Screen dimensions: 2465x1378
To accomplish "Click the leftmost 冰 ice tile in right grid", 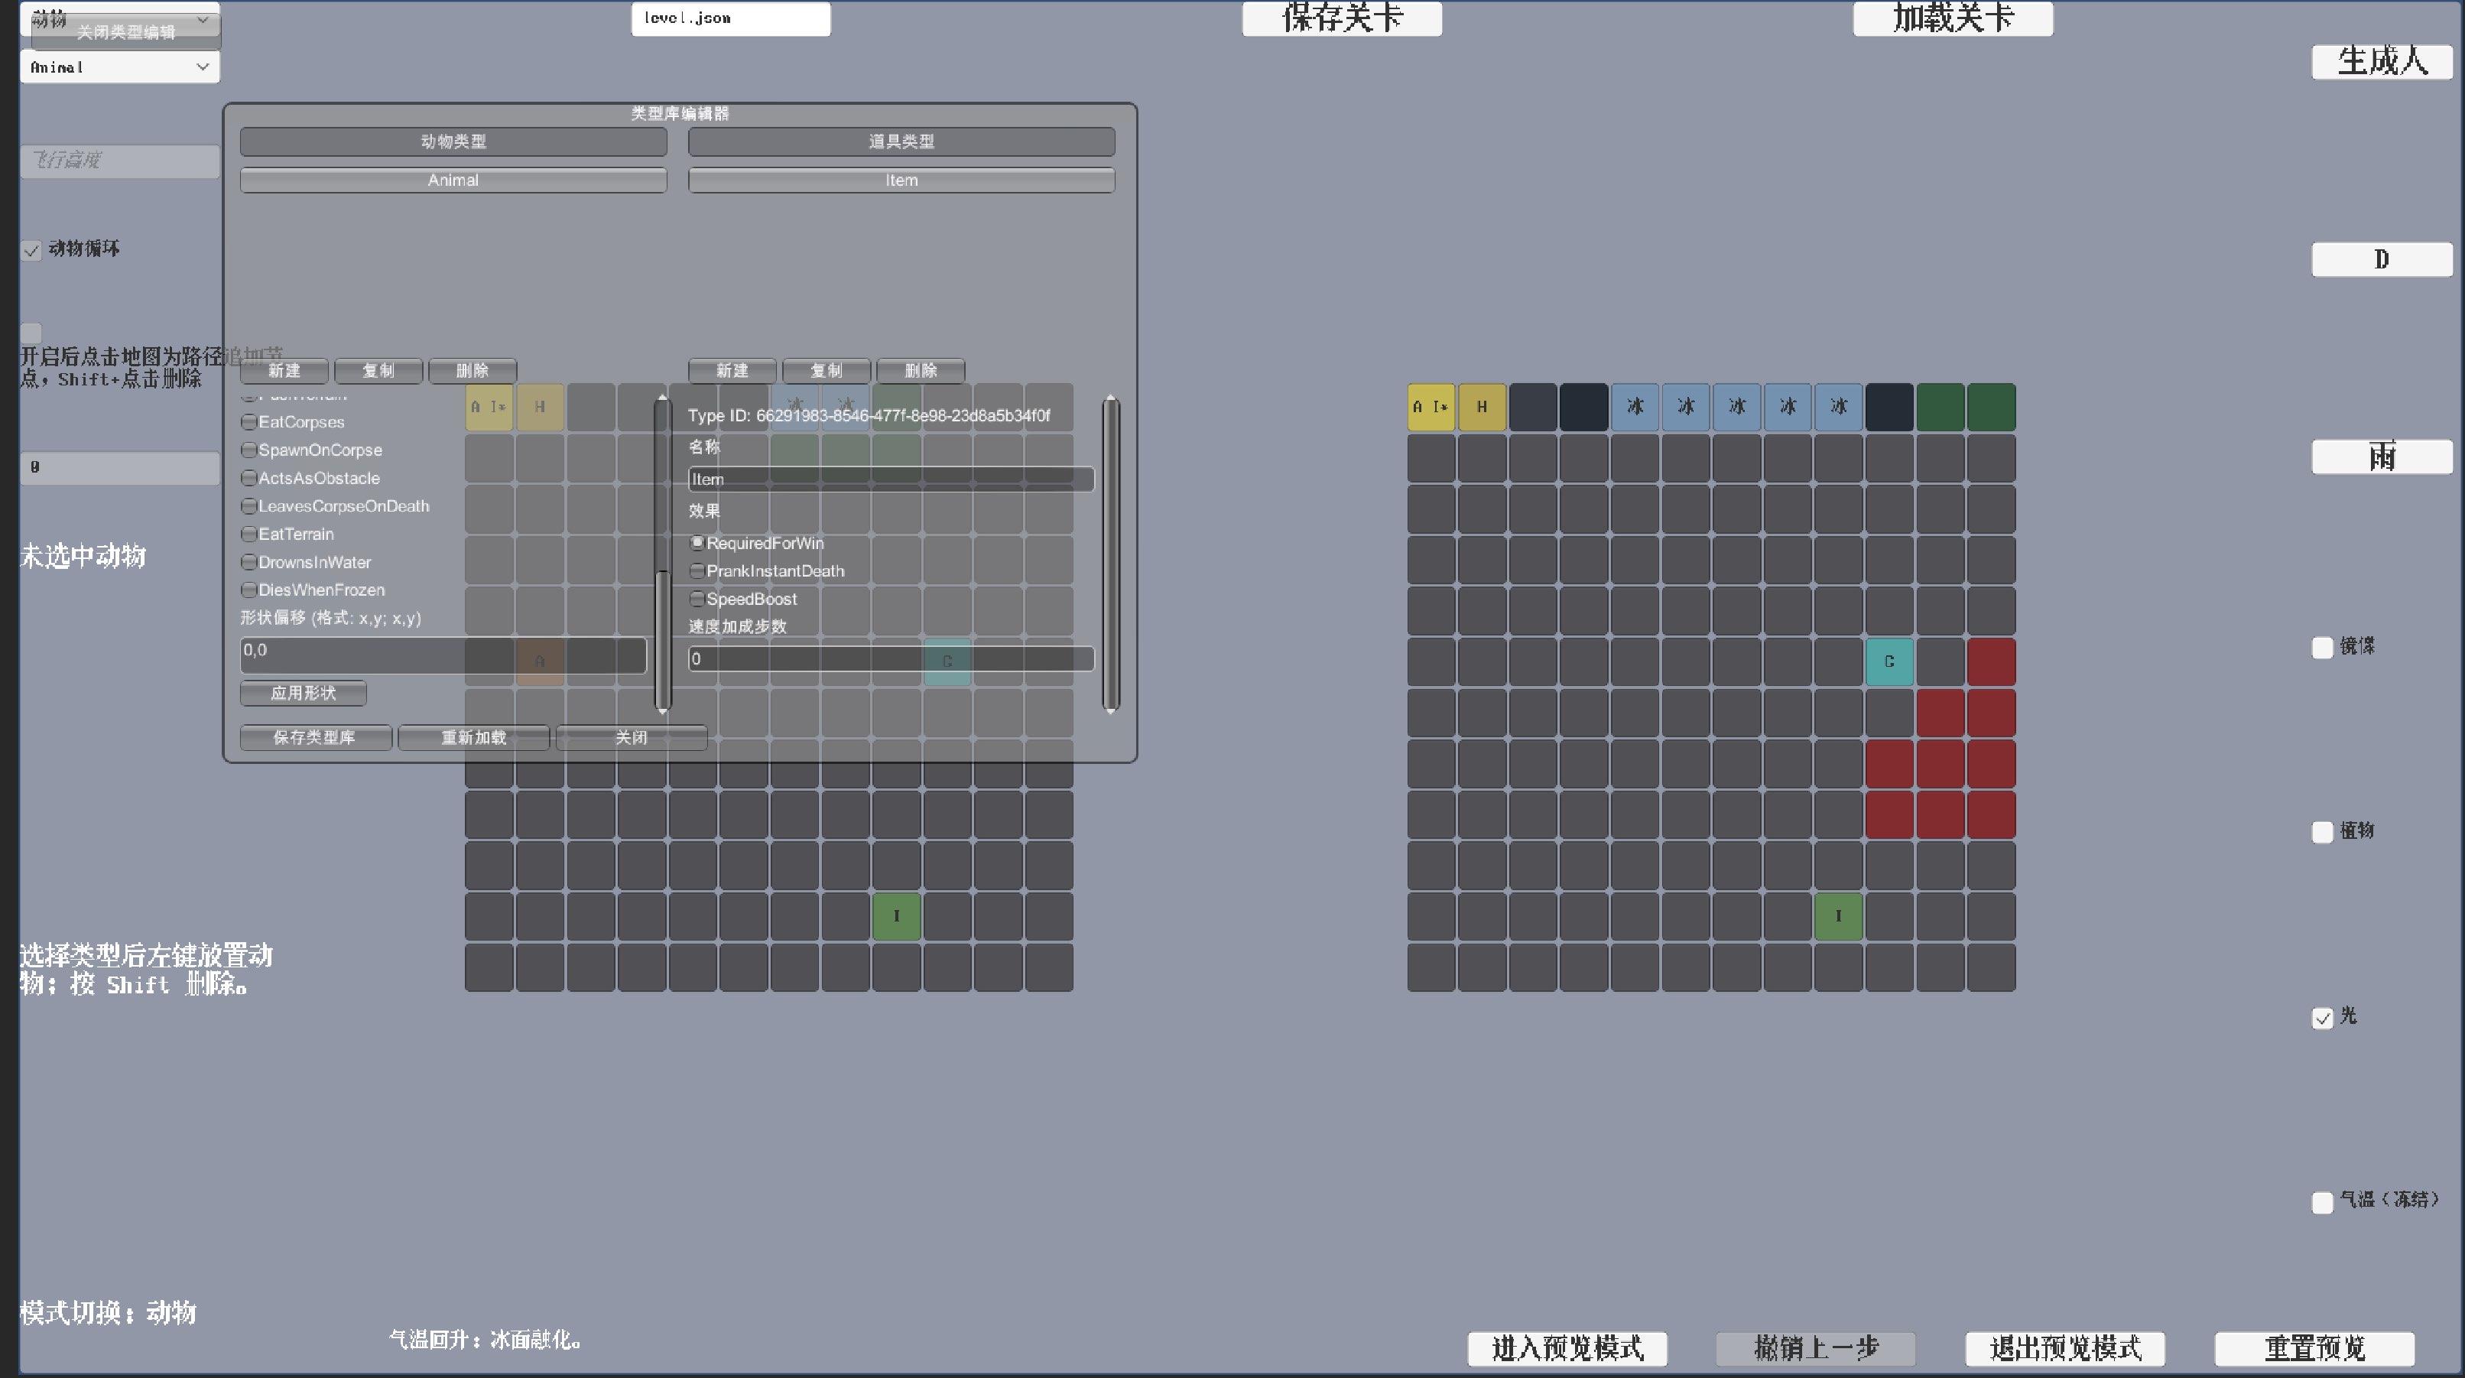I will [x=1635, y=407].
